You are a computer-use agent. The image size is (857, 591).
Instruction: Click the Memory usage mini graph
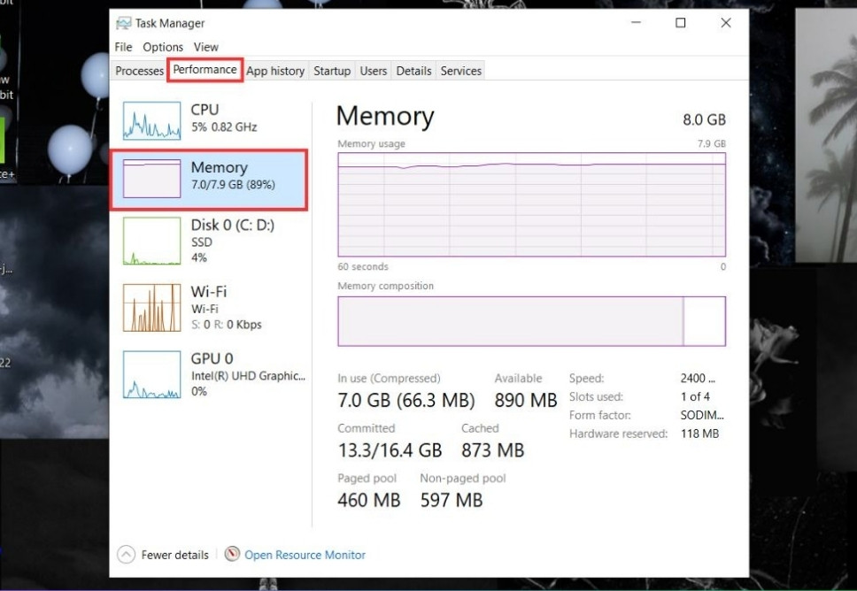click(x=151, y=180)
